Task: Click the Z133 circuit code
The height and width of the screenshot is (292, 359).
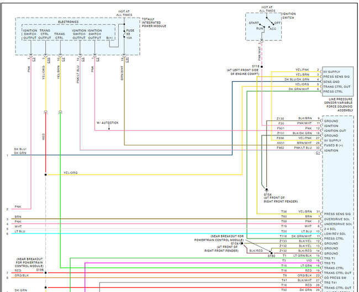Action: pos(283,241)
